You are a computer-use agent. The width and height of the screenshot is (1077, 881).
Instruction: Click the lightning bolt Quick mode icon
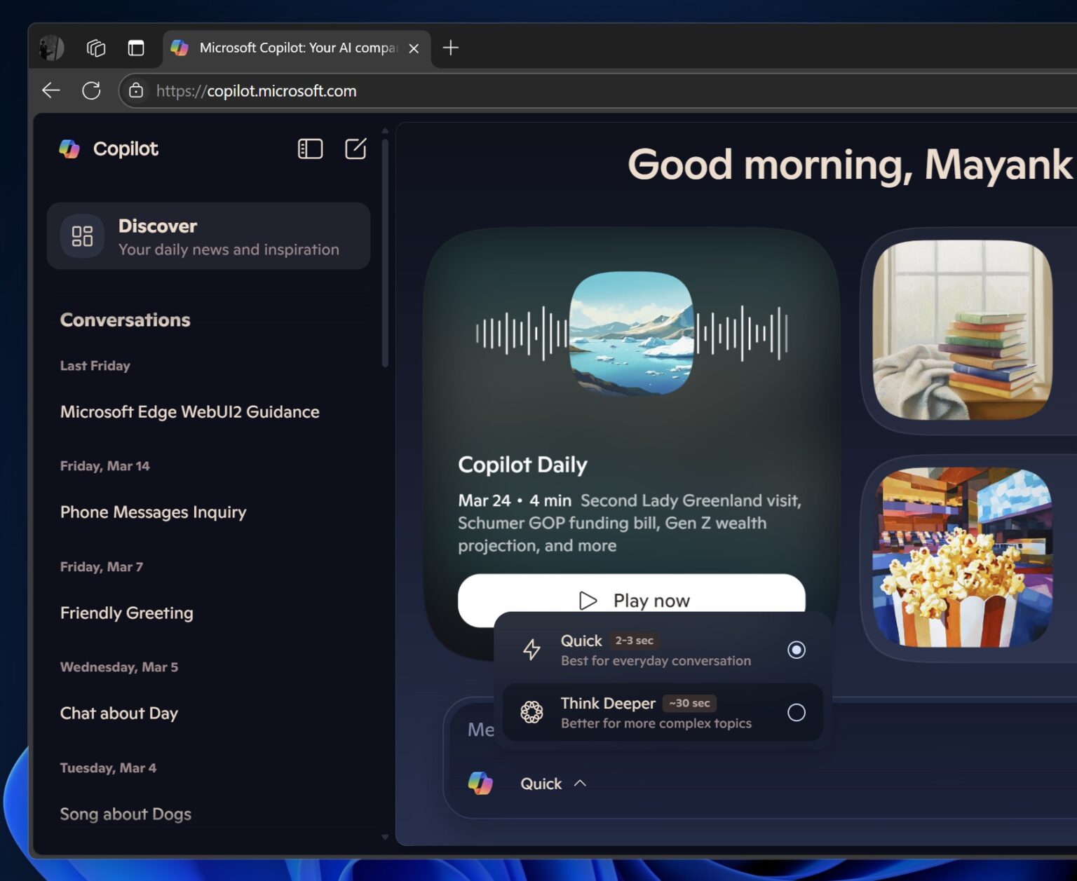pyautogui.click(x=531, y=649)
